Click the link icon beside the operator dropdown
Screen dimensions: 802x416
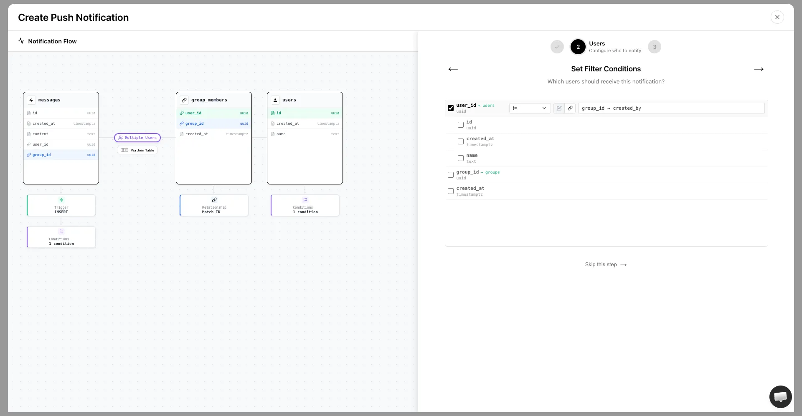(570, 108)
